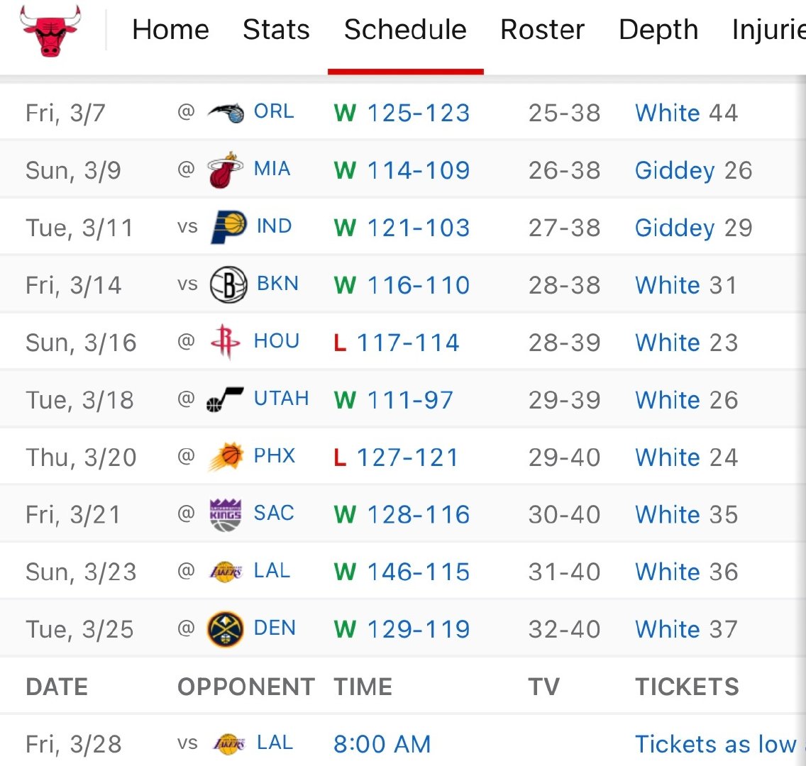
Task: Open the 8:00 AM Lakers game time link
Action: (x=382, y=744)
